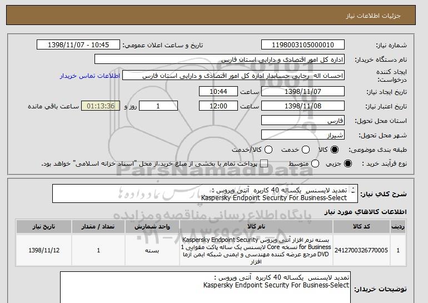
Task: Click the unit cell بسته
Action: (x=152, y=250)
